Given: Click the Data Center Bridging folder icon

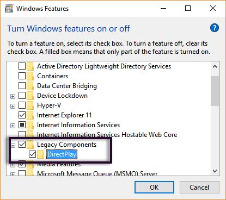Looking at the screenshot, I should click(30, 86).
